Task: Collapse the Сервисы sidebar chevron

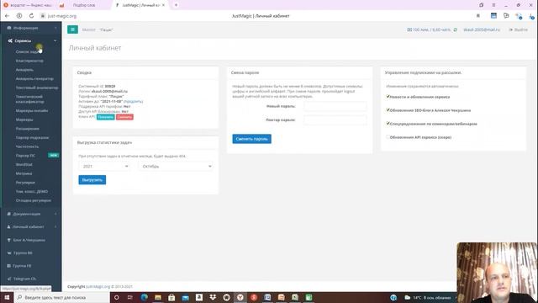Action: (55, 41)
